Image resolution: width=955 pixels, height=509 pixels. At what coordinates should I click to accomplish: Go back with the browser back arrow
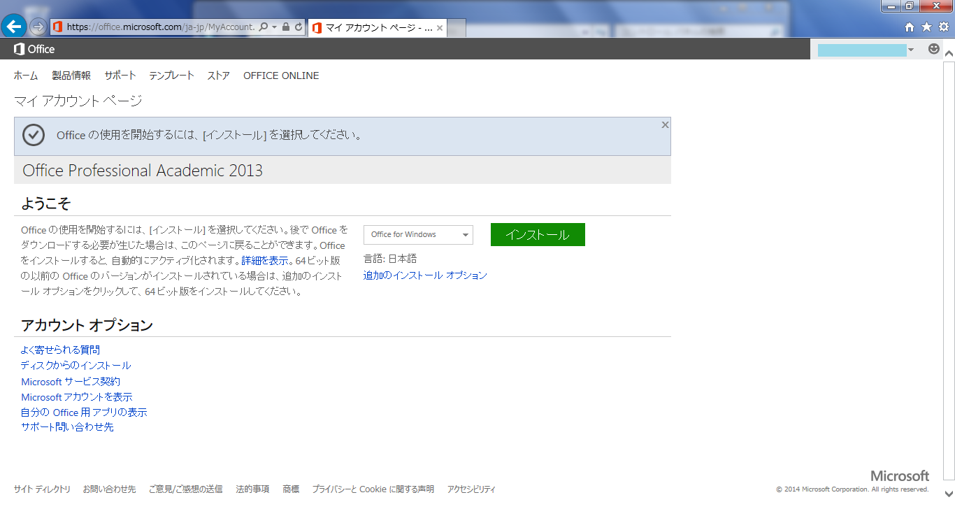[x=14, y=27]
